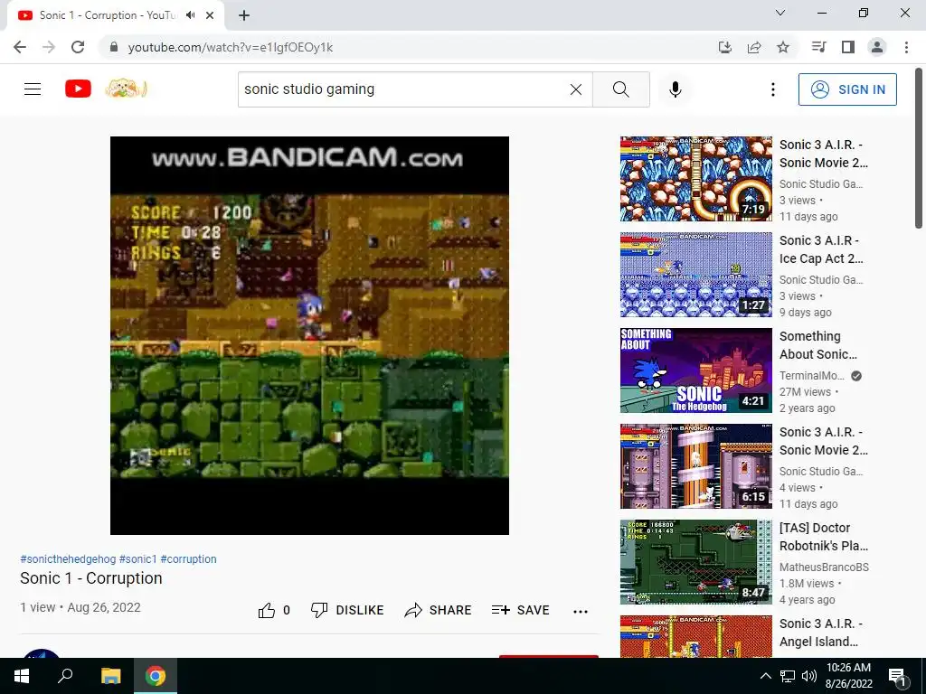Click the video player area

pos(309,335)
